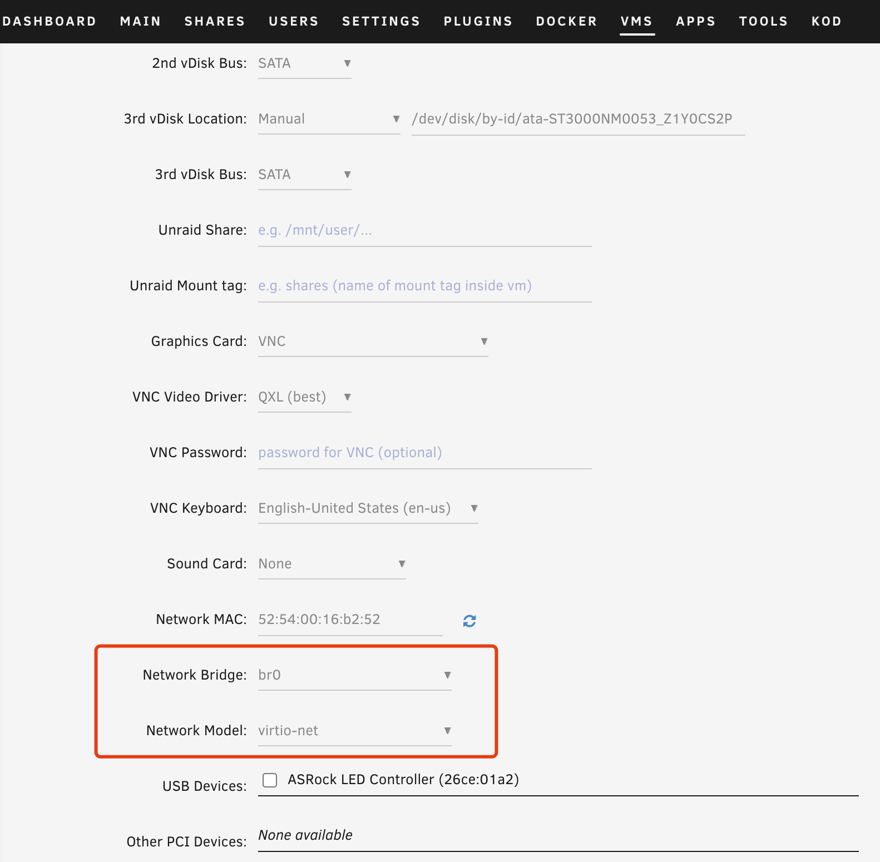
Task: Expand the Network Model virtio-net dropdown
Action: click(x=354, y=731)
